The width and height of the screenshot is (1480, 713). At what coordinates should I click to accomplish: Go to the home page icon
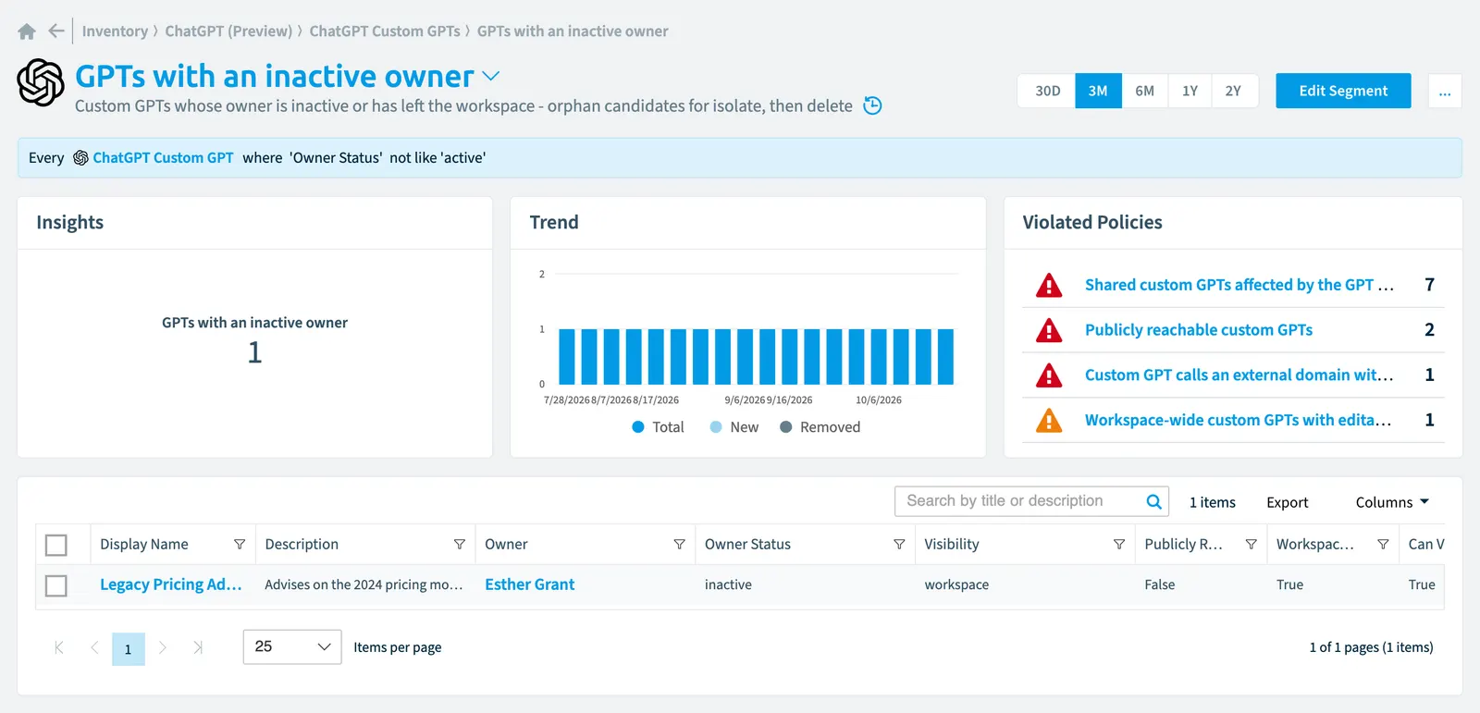(x=27, y=31)
